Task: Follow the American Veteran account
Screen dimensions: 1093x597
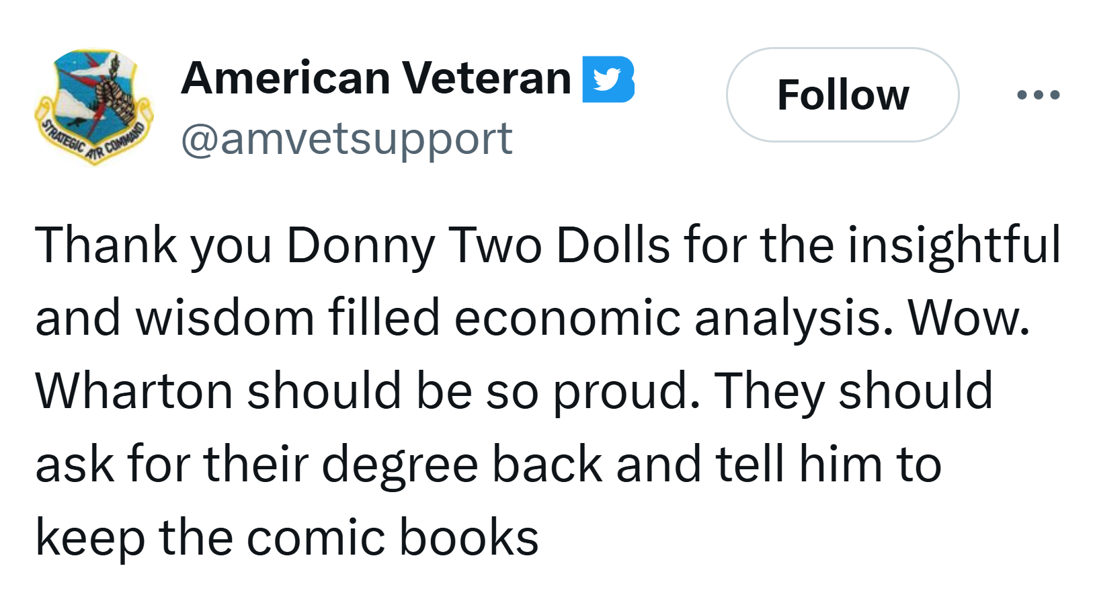Action: 843,95
